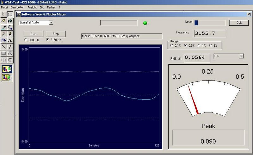Viewport: 253px width, 155px height.
Task: Select the Ellipse shape tool
Action: (3, 60)
